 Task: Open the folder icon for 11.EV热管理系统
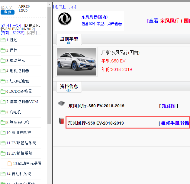[3, 143]
